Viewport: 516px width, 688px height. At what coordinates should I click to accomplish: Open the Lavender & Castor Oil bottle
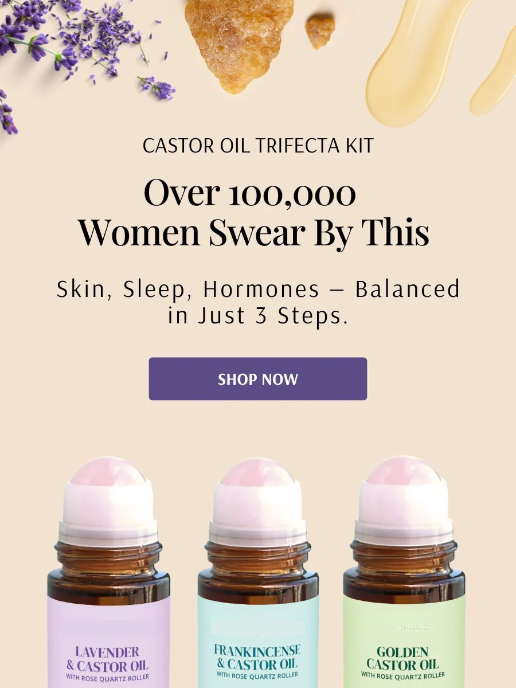(108, 573)
